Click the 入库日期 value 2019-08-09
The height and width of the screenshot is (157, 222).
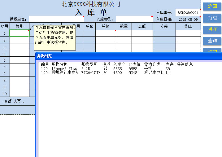[188, 19]
